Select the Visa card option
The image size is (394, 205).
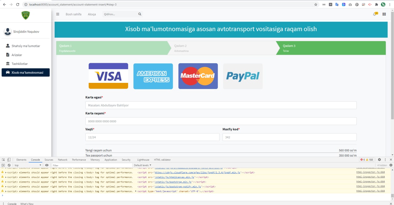pos(108,76)
